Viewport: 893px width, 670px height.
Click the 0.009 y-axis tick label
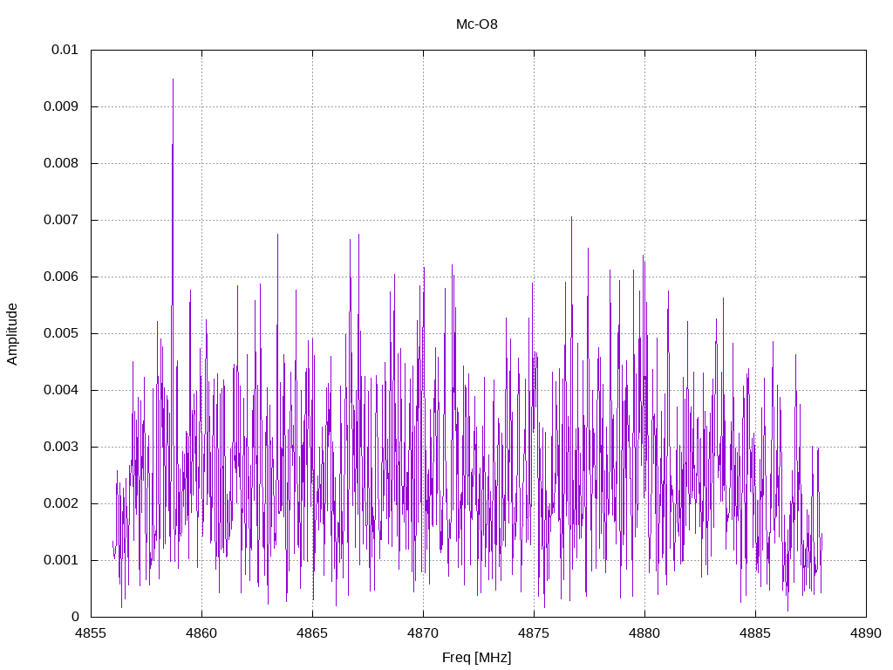[61, 106]
